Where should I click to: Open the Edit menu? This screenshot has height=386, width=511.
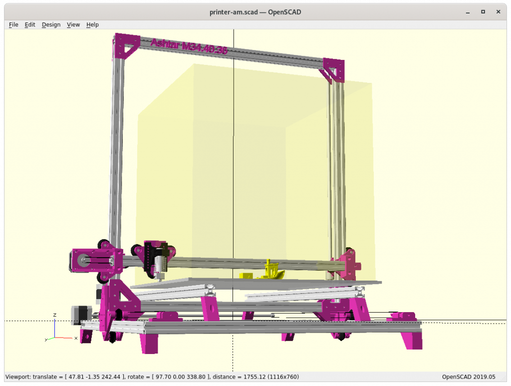point(29,24)
